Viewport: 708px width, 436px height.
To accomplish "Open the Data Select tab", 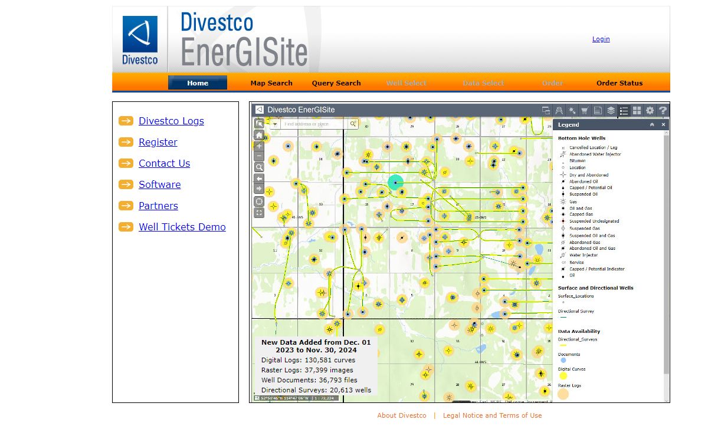I will [483, 83].
